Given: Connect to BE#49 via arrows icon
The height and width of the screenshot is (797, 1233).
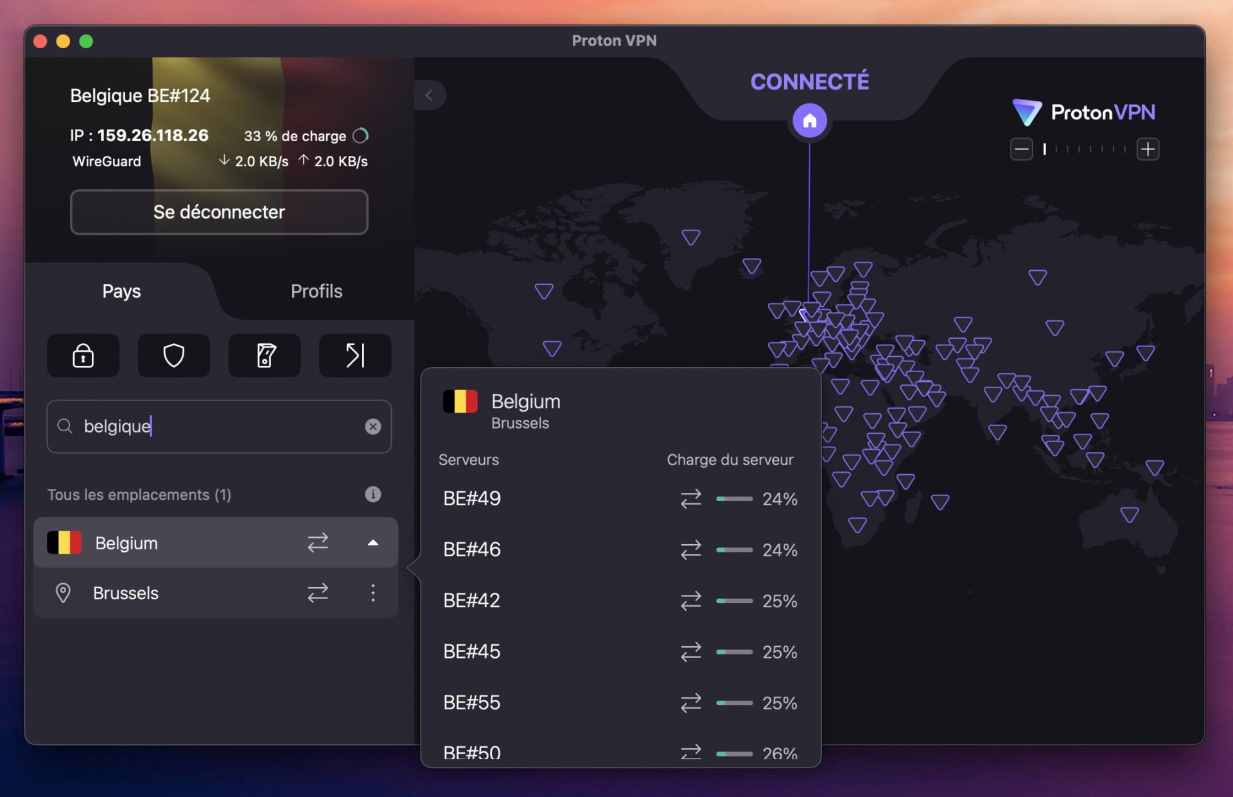Looking at the screenshot, I should click(691, 499).
